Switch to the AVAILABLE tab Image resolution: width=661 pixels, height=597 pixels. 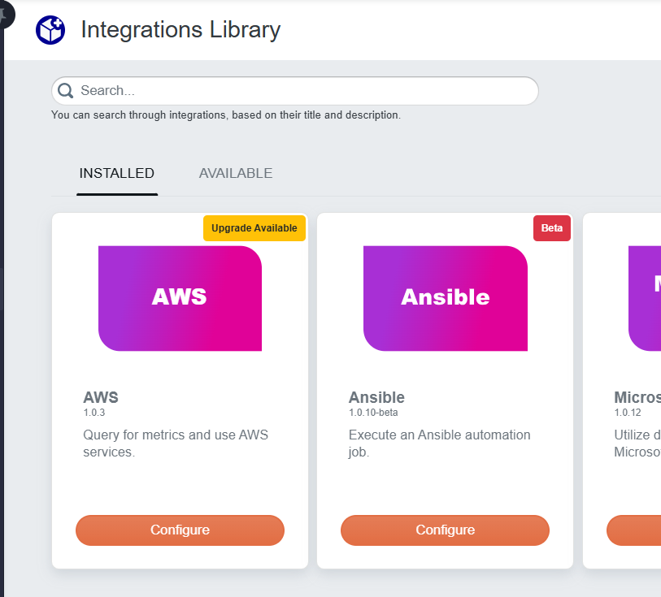click(236, 173)
